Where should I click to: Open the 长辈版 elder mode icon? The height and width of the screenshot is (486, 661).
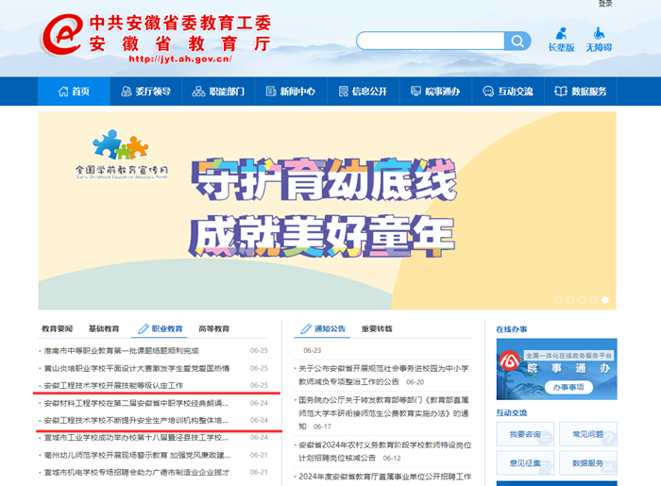[x=561, y=39]
